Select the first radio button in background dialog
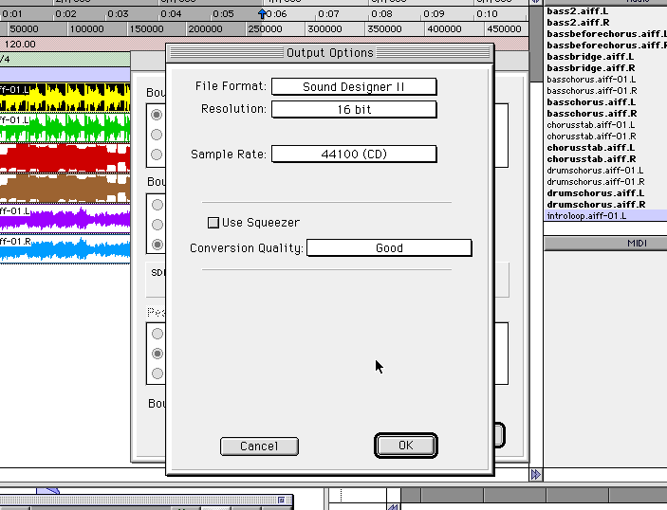Screen dimensions: 667x510 point(157,115)
